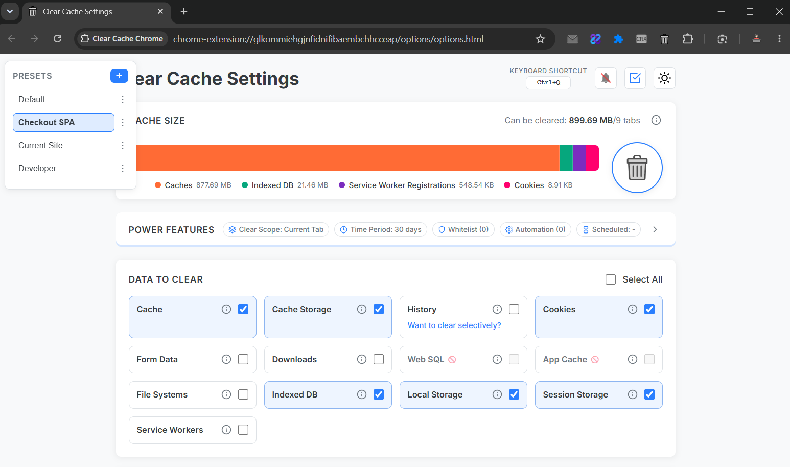790x467 pixels.
Task: Uncheck the Cache Storage checkbox
Action: [x=379, y=309]
